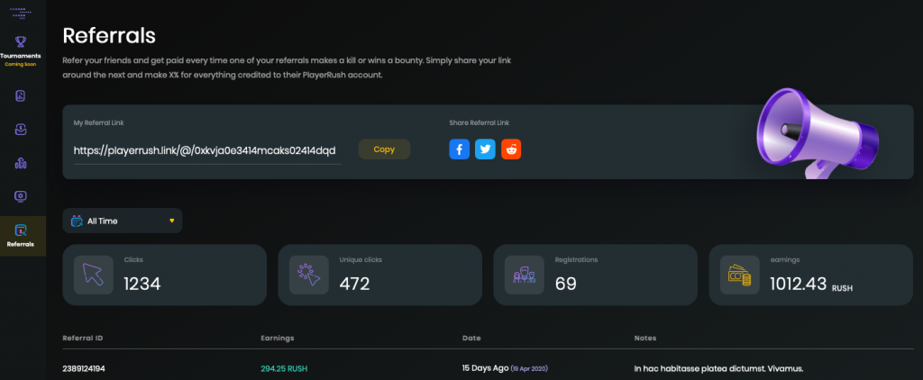923x380 pixels.
Task: Copy the referral link
Action: pos(384,149)
